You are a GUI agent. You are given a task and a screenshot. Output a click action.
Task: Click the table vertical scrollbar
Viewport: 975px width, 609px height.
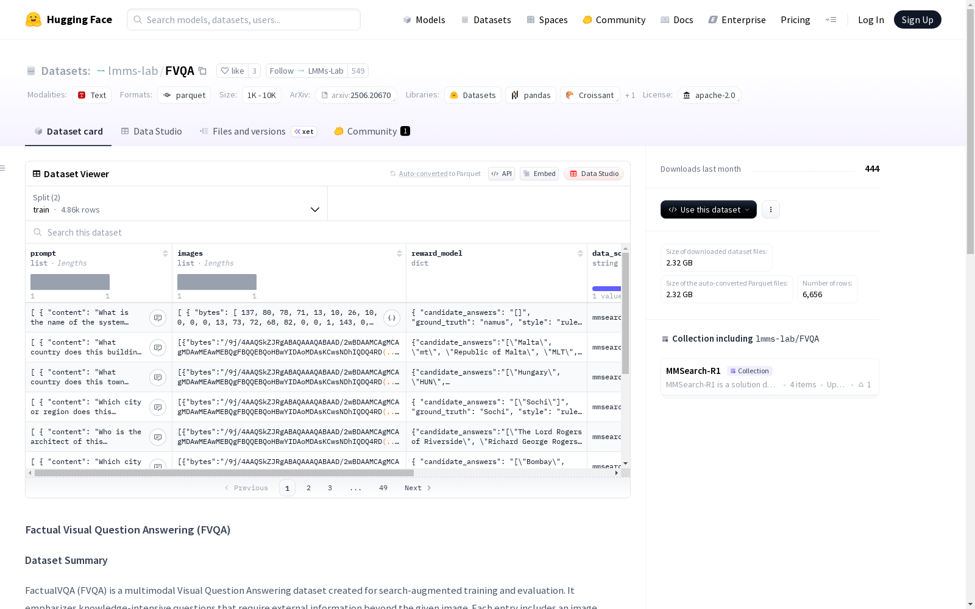tap(625, 313)
